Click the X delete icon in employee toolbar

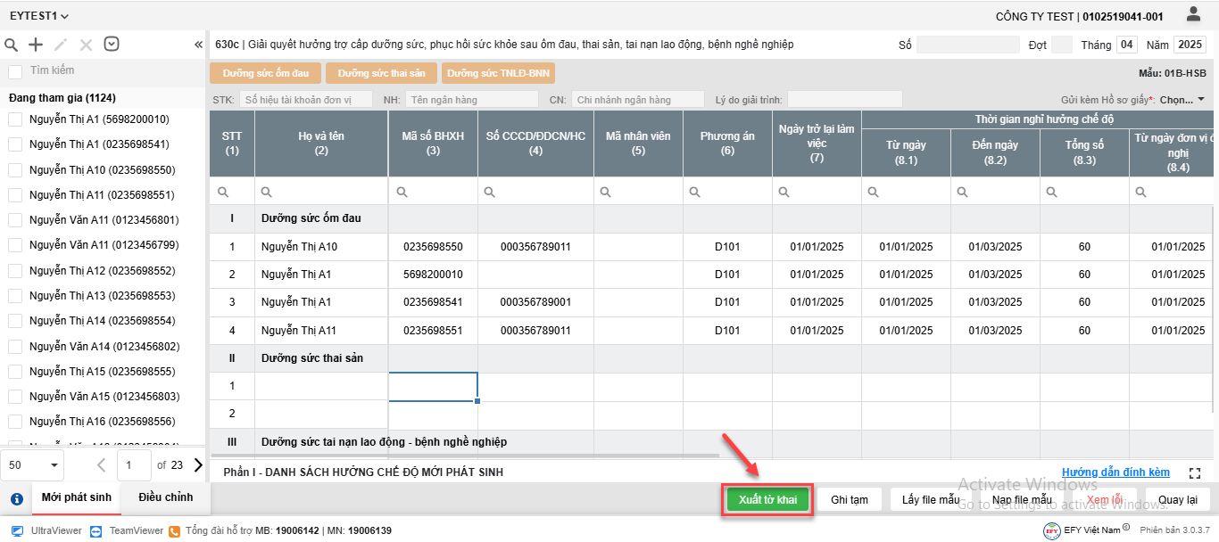[x=86, y=45]
